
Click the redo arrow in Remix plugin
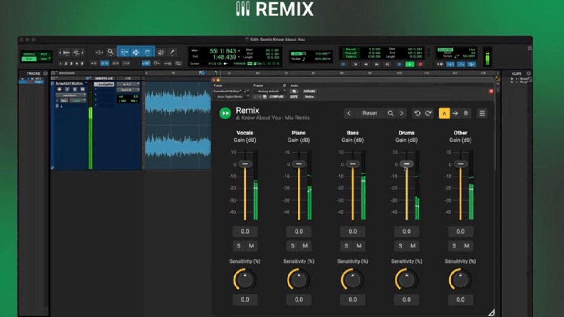click(x=428, y=113)
